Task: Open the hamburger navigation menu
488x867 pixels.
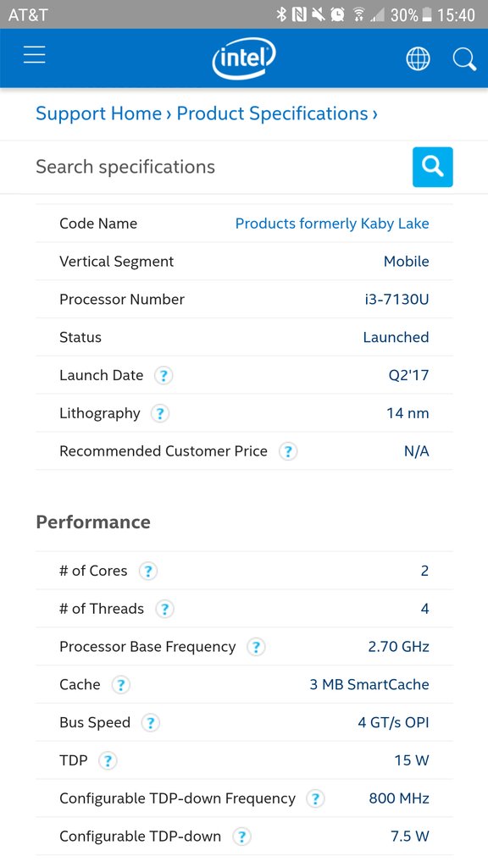Action: [x=34, y=55]
